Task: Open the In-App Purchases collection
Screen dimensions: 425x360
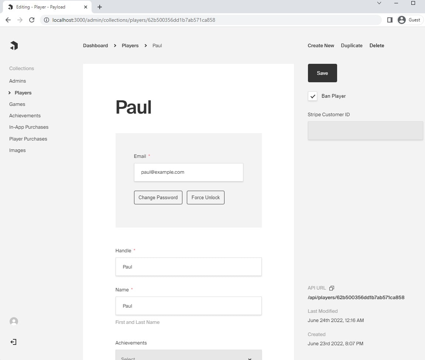Action: 29,127
